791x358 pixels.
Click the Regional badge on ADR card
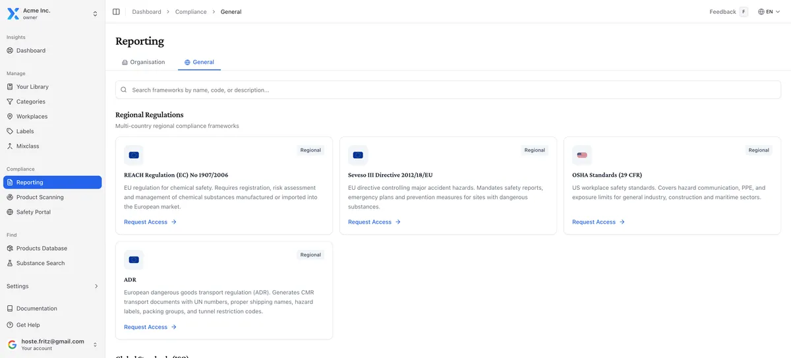pos(310,255)
